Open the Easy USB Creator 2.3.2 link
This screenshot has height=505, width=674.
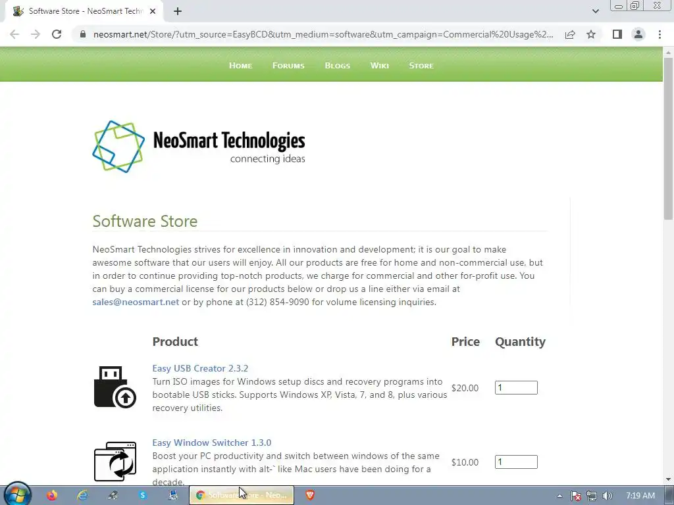[x=200, y=368]
